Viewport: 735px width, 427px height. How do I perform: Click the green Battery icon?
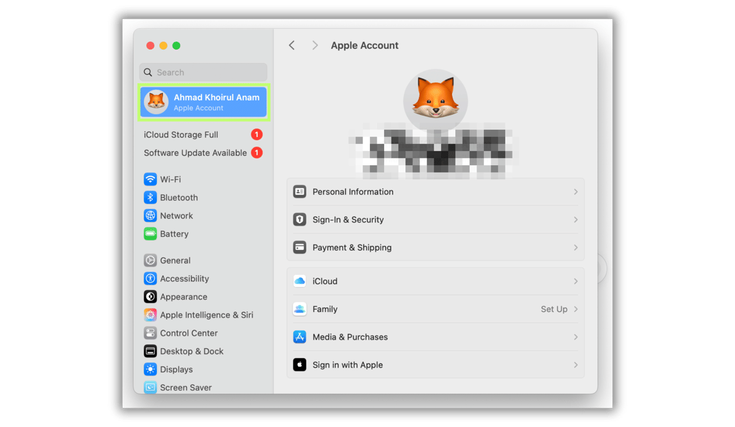(150, 234)
